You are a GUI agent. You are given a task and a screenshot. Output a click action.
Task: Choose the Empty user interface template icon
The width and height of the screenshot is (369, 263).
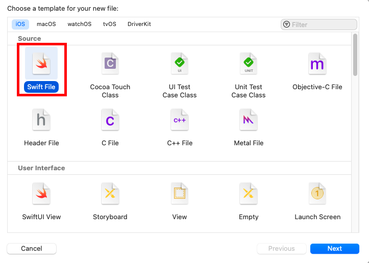coord(249,194)
